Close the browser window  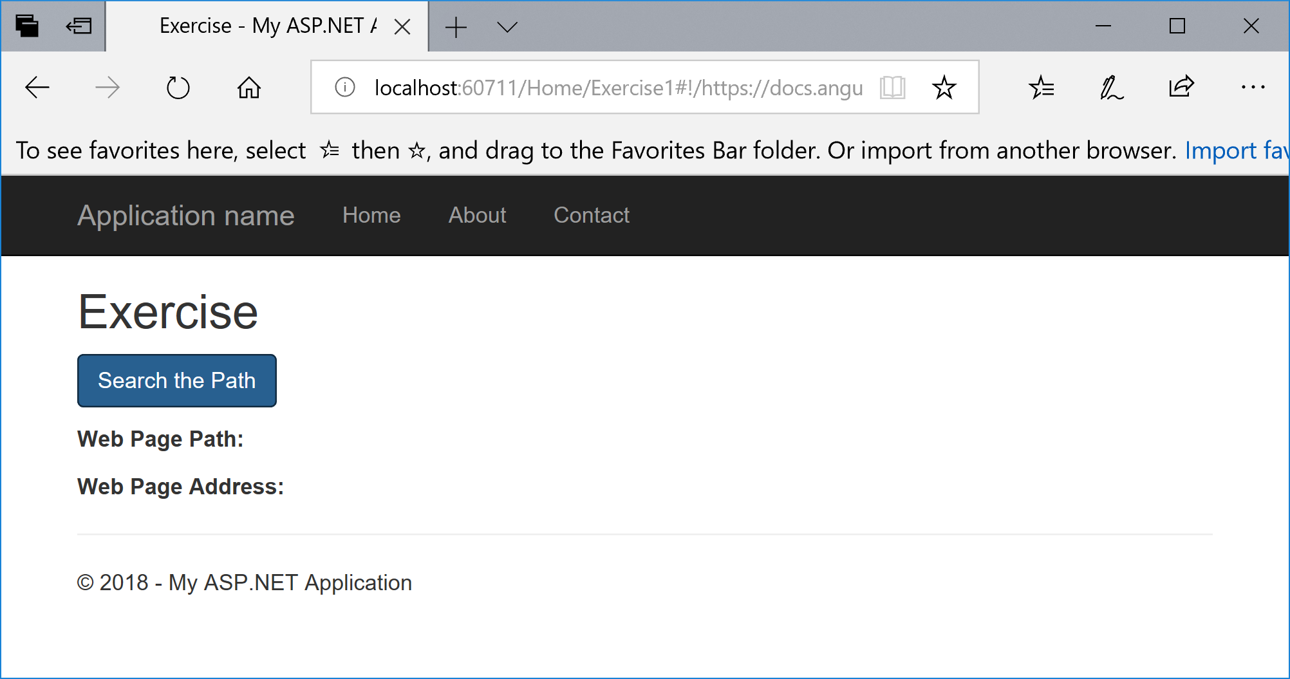(x=1251, y=26)
